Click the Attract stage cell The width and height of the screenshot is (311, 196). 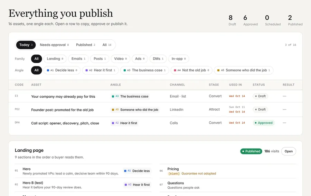click(x=214, y=109)
